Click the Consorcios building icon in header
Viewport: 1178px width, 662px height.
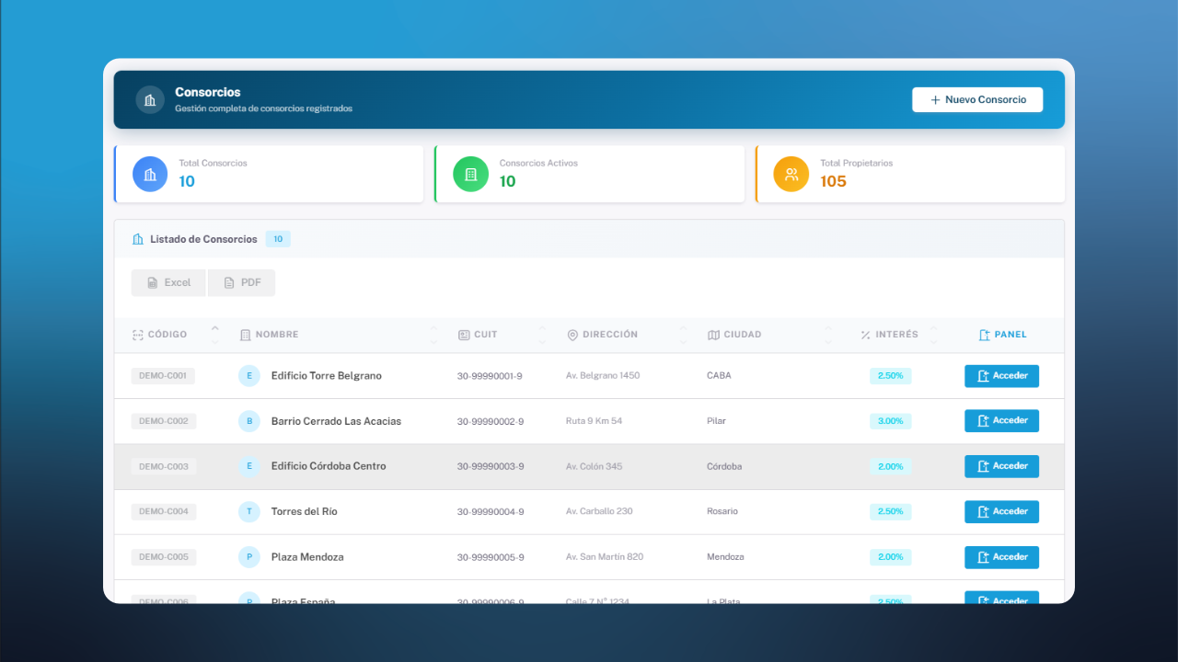[150, 99]
